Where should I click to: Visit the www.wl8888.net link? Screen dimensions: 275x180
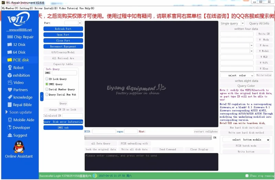point(20,30)
